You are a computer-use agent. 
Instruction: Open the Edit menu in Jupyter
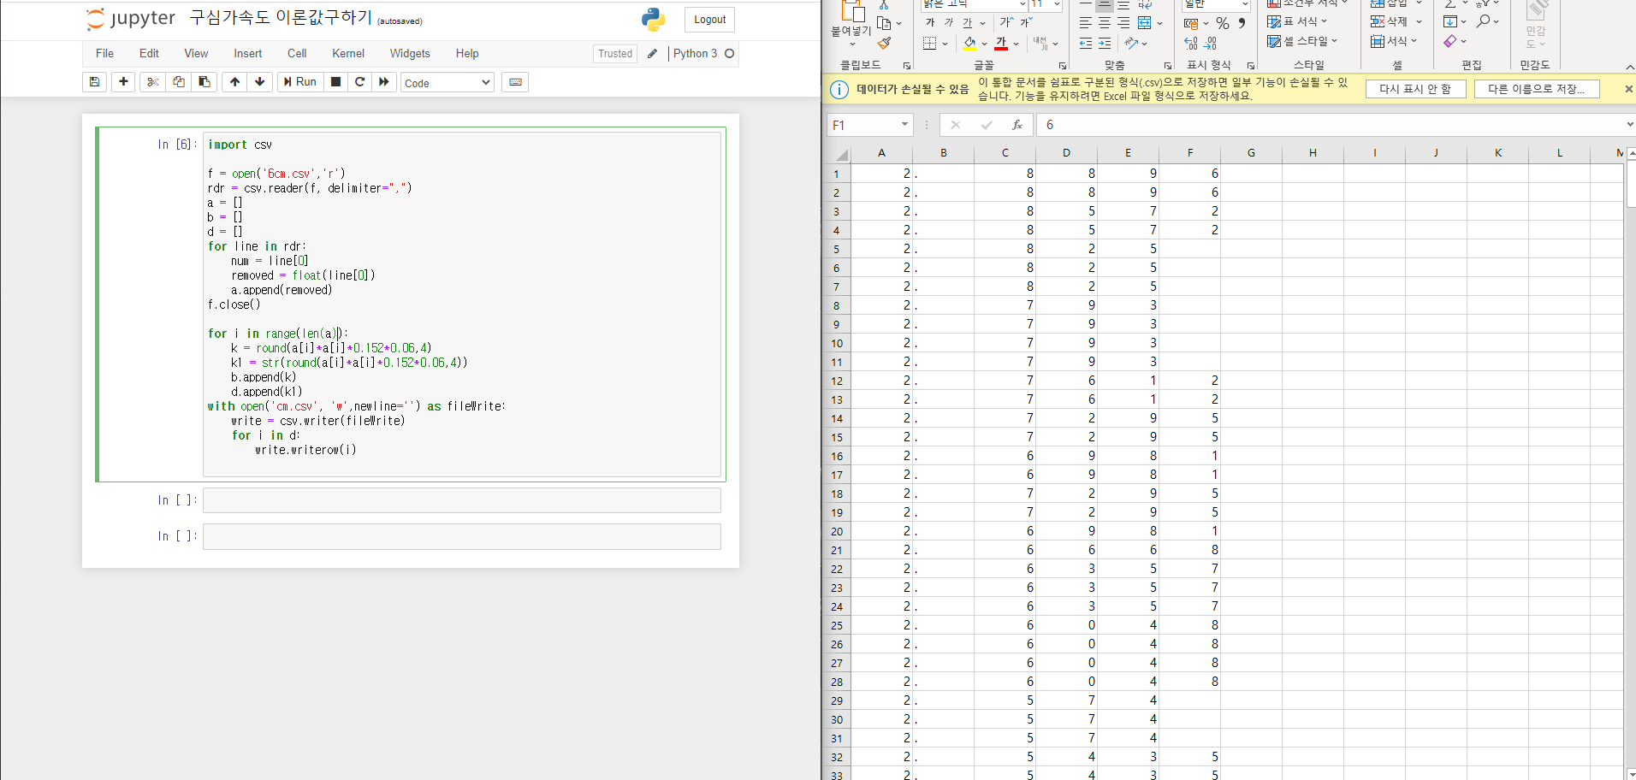[149, 53]
